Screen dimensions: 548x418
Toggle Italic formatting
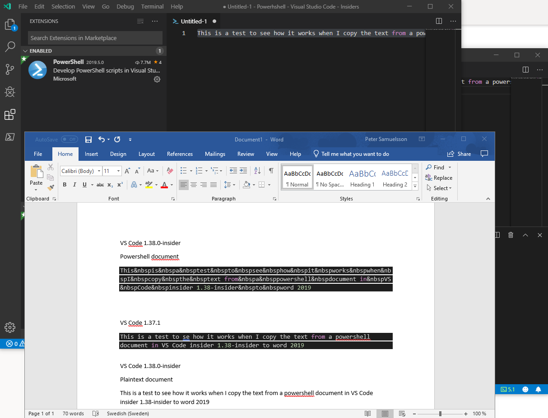[x=74, y=185]
